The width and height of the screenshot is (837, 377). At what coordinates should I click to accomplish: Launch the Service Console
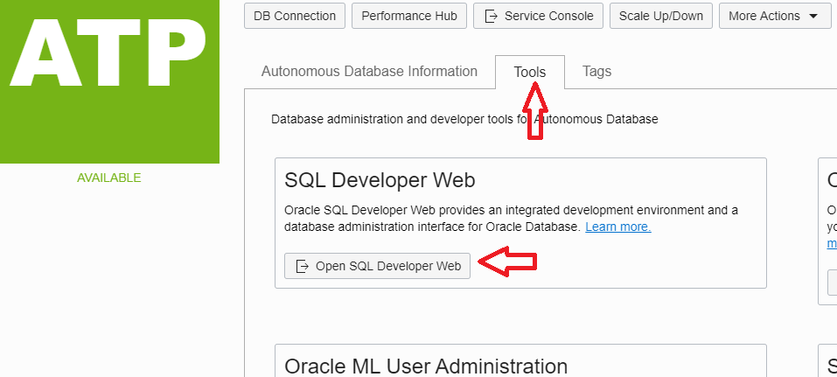pos(538,16)
